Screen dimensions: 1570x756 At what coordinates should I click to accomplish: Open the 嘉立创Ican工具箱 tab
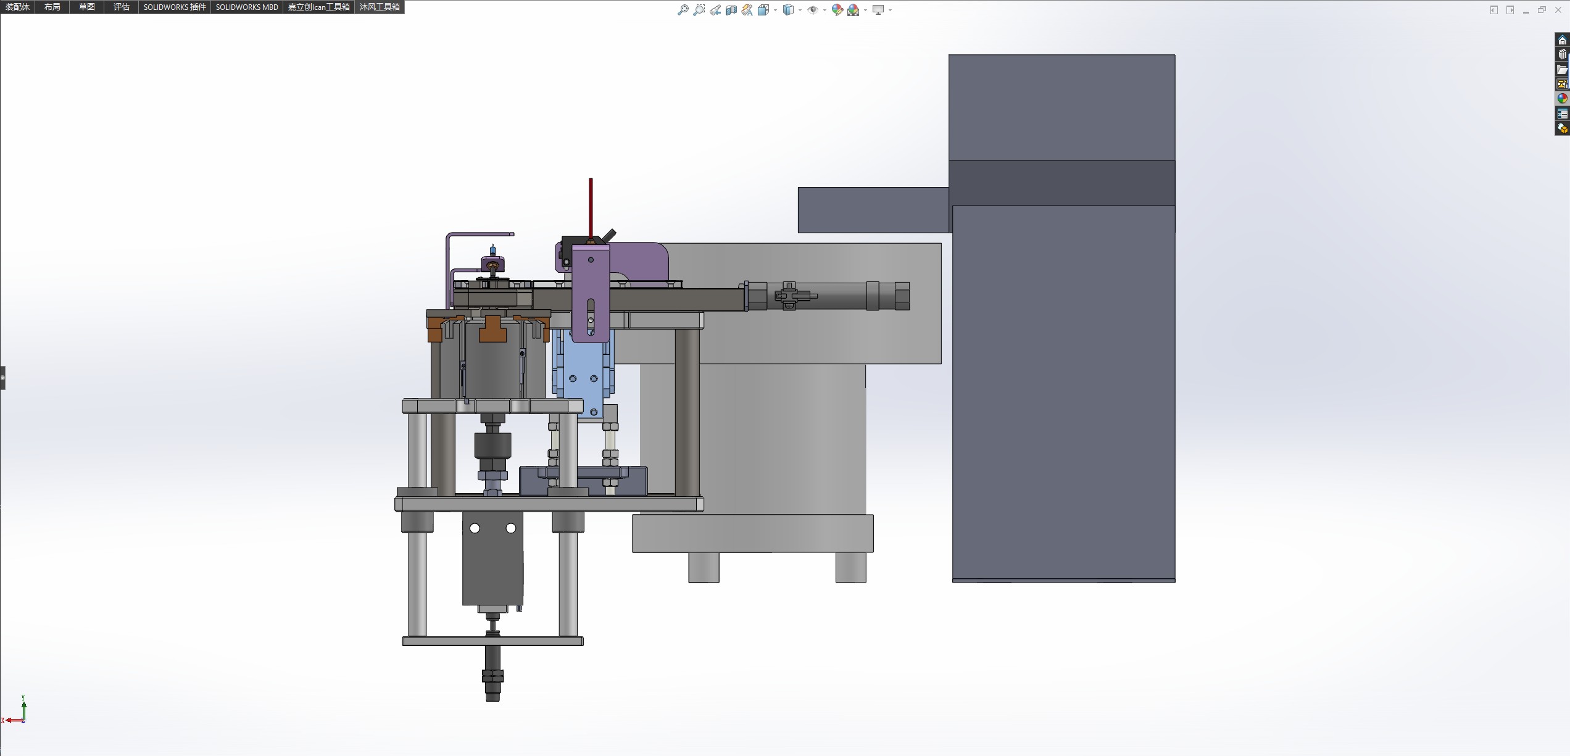[x=318, y=7]
